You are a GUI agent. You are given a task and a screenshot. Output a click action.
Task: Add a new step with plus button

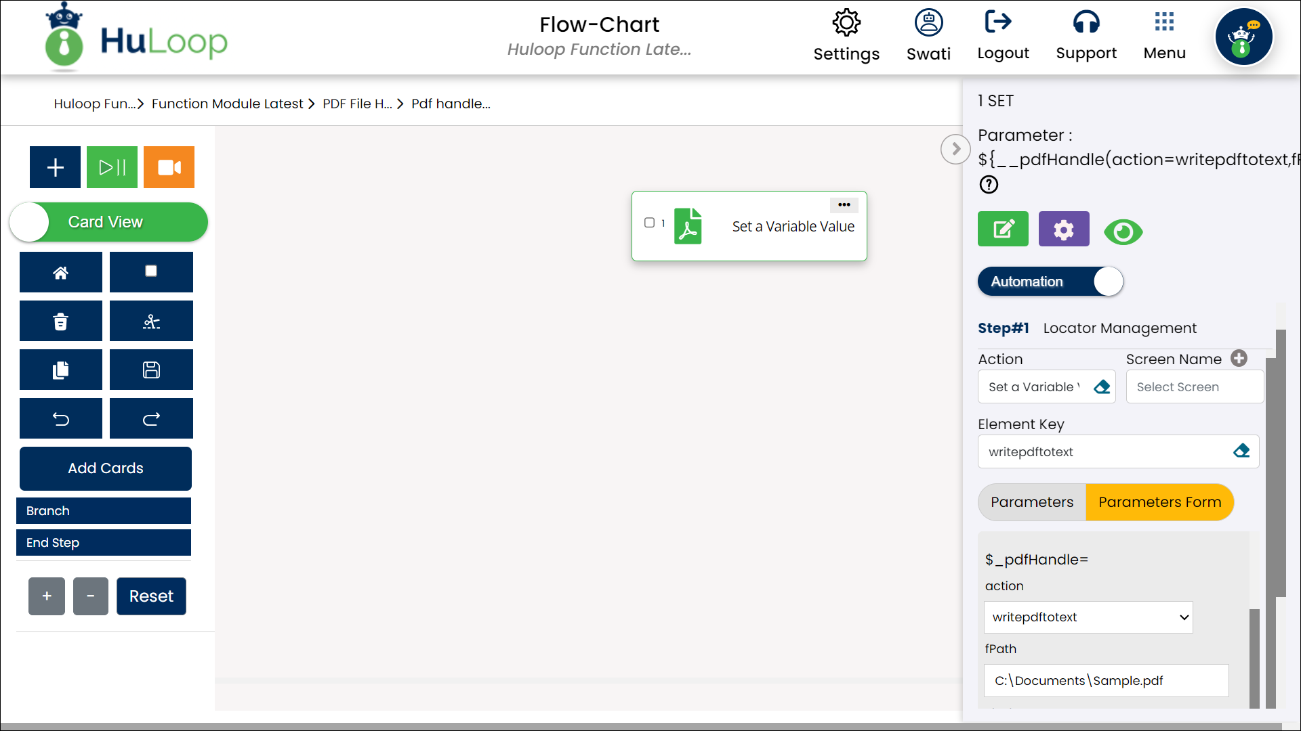click(x=55, y=167)
